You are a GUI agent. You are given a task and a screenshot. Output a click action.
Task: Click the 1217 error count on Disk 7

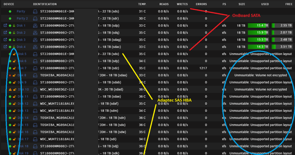[x=203, y=68]
